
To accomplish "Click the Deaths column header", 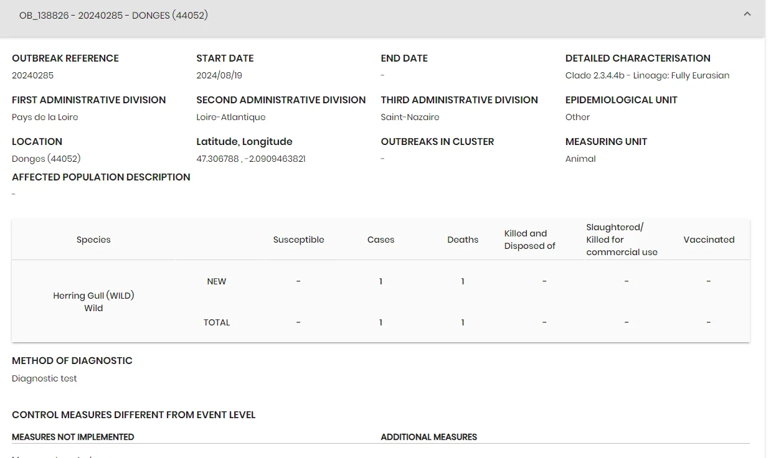I will (x=463, y=240).
